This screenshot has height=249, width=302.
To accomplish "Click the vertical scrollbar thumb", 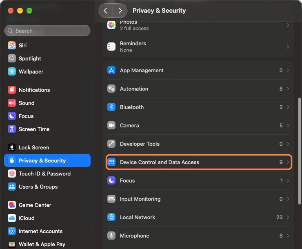I will coord(299,151).
